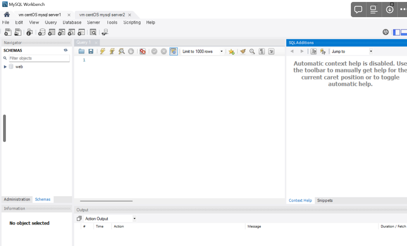Toggle word wrapping in editor
Viewport: 407px width, 246px height.
(x=271, y=51)
